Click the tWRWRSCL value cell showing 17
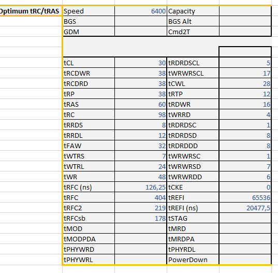This screenshot has height=273, width=278. 245,73
